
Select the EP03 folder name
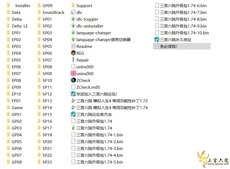pos(16,47)
